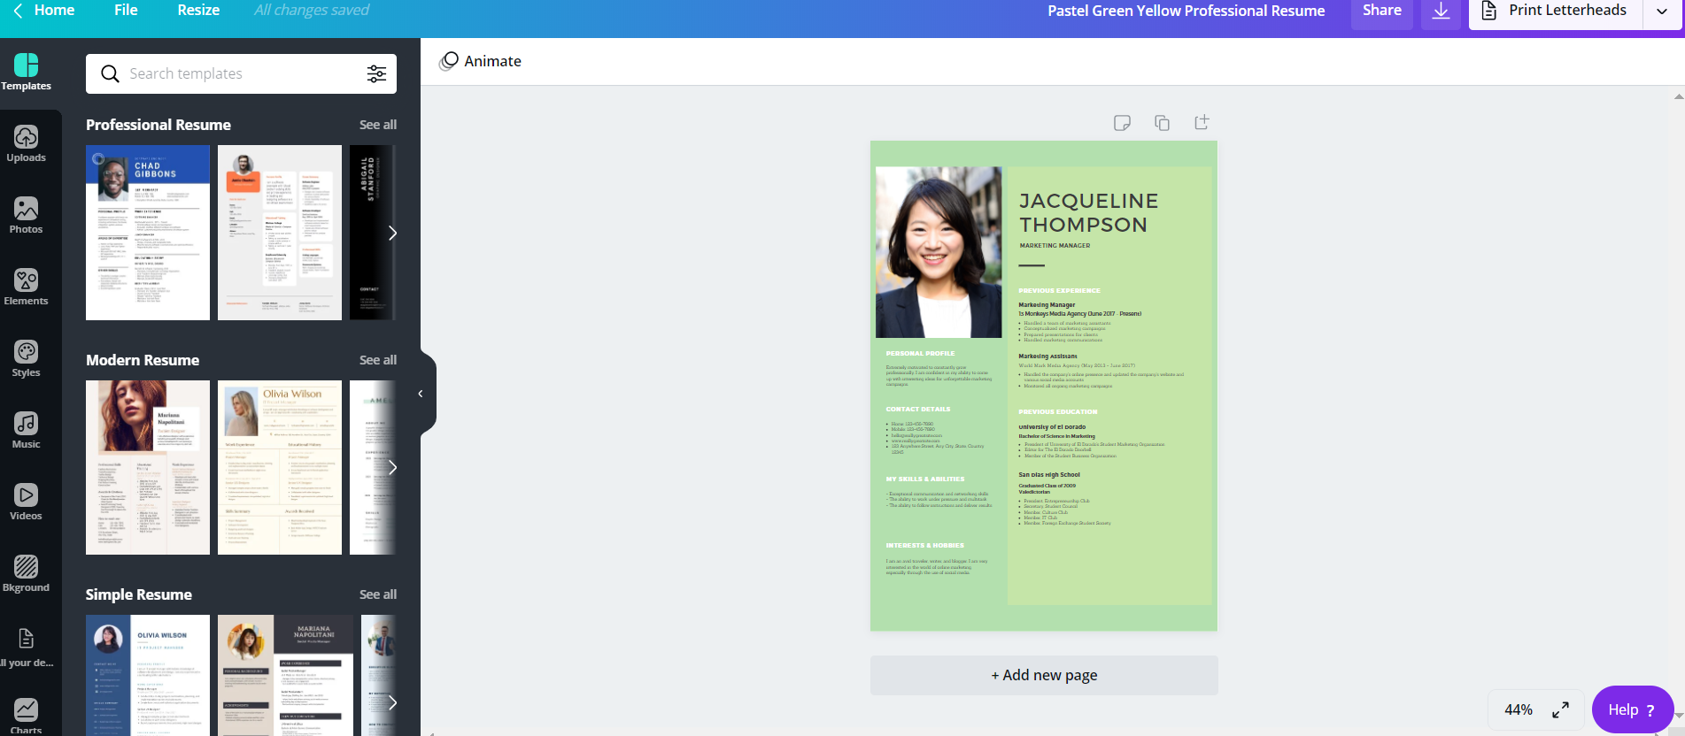Duplicate the page icon
1685x736 pixels.
[1162, 123]
